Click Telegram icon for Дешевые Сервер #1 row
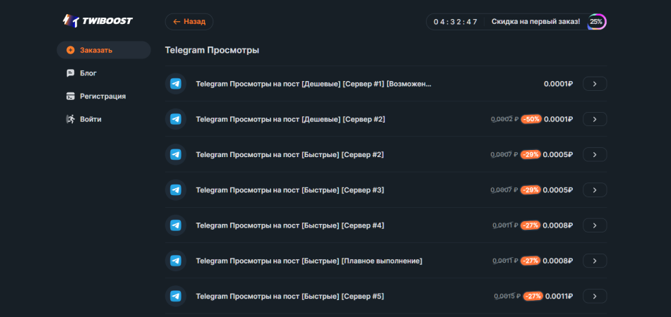This screenshot has width=671, height=317. tap(175, 84)
